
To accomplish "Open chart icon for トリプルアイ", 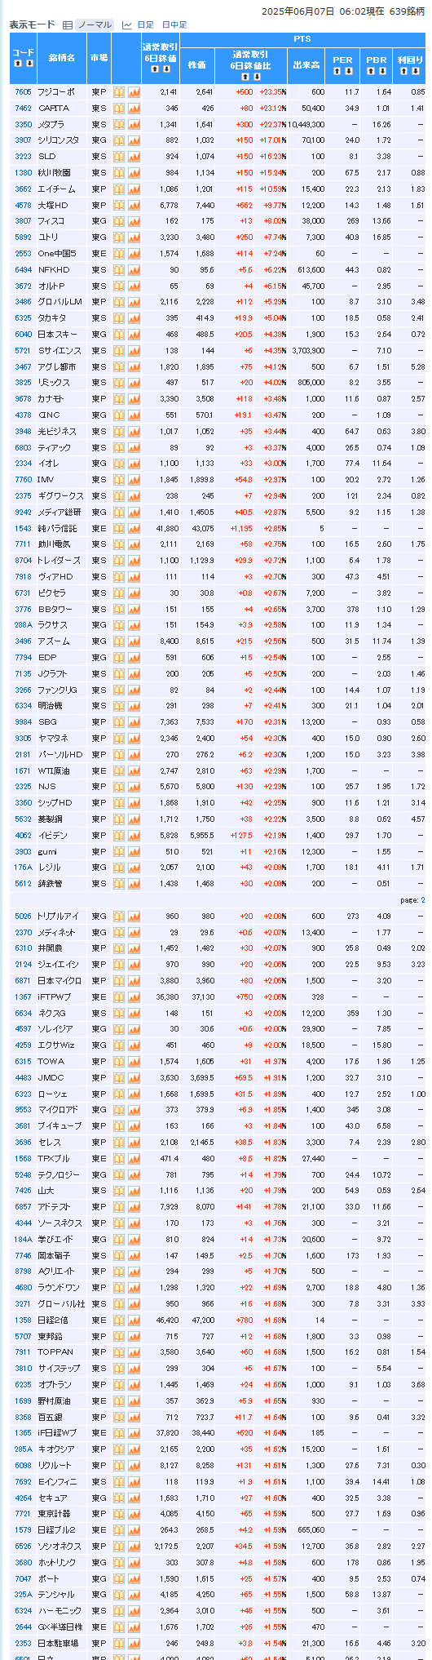I will (x=134, y=917).
